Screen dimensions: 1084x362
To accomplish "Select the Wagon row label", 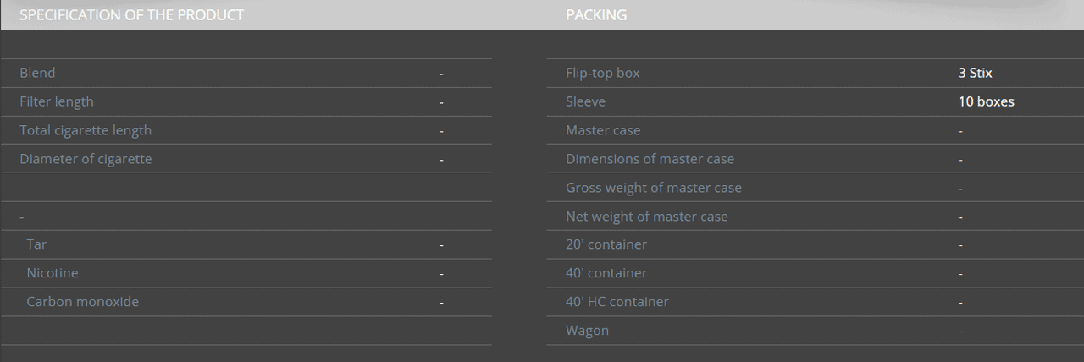I will tap(587, 331).
